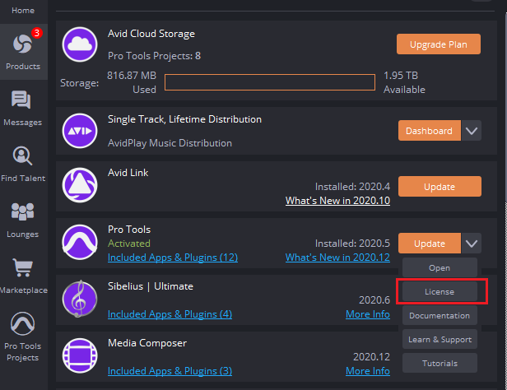Click the 1.95 TB Available value

point(404,82)
